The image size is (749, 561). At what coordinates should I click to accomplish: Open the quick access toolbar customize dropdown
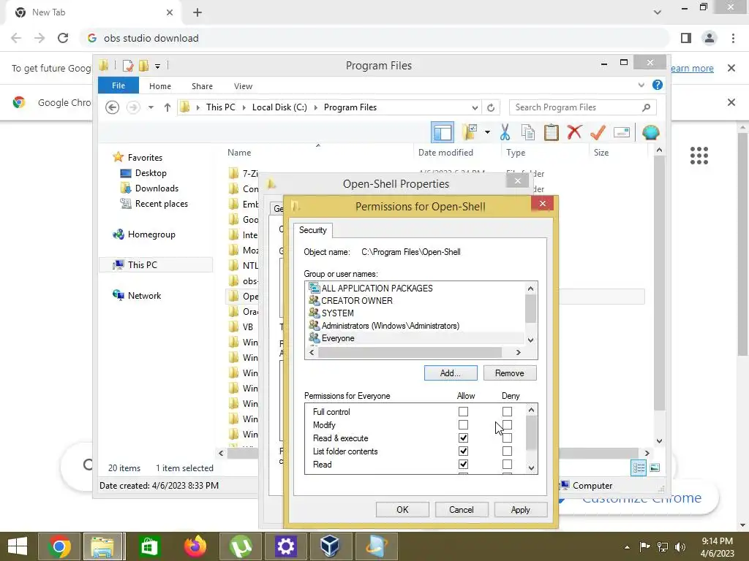[x=157, y=66]
